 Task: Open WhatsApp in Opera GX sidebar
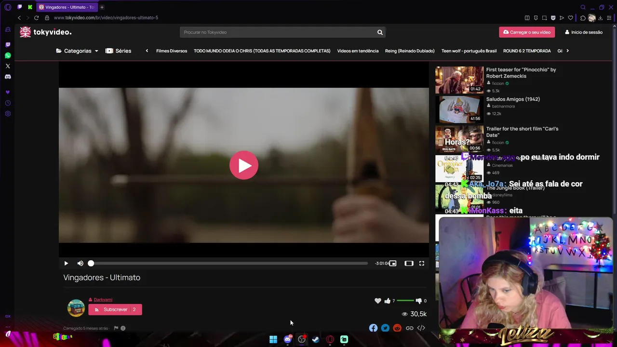coord(8,55)
